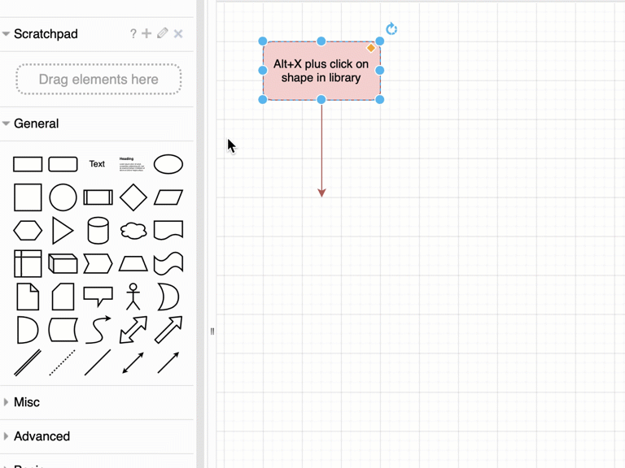Select the Cube shape
The image size is (625, 468).
(x=63, y=263)
